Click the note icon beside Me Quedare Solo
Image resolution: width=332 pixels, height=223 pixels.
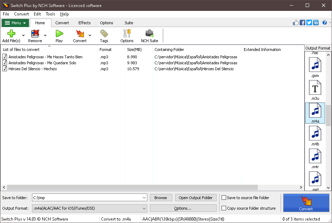point(5,63)
